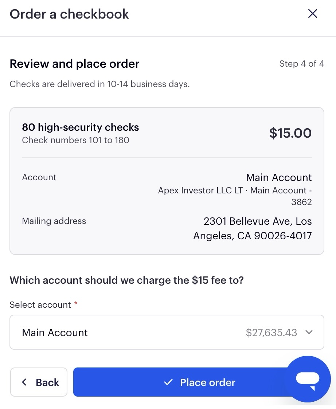
Task: Click the Select account field label
Action: 40,305
